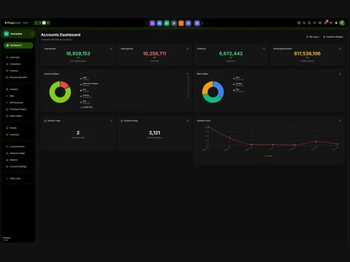Open the green app icon in the top dock
This screenshot has height=262, width=350.
point(167,23)
